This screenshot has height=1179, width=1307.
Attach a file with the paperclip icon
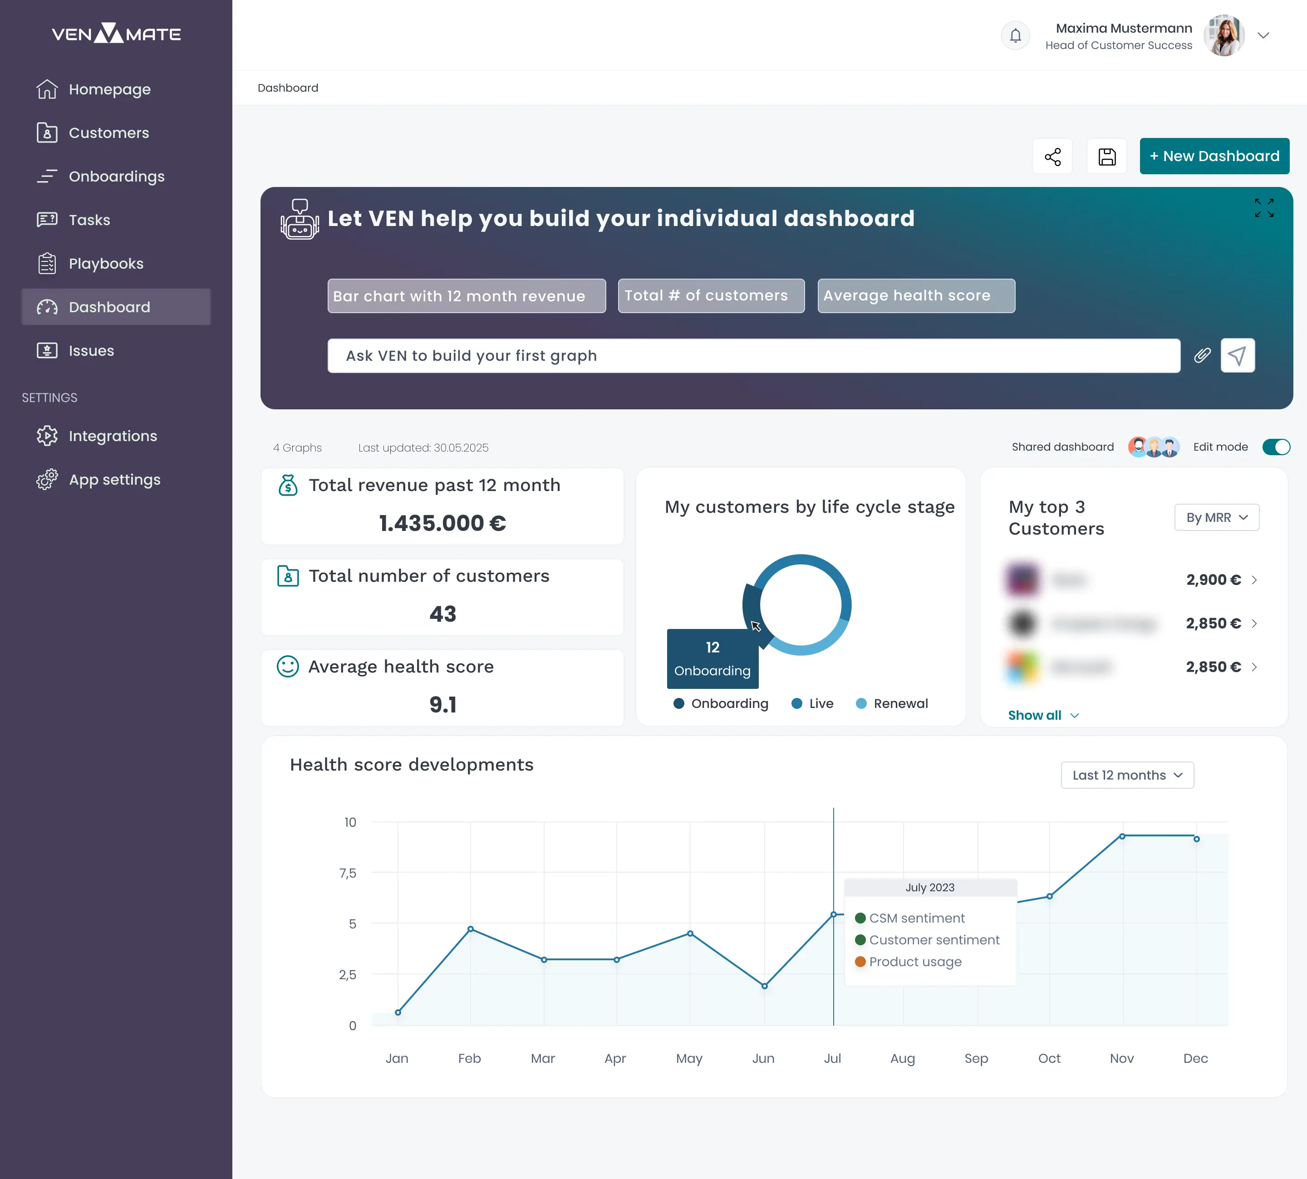pos(1203,356)
